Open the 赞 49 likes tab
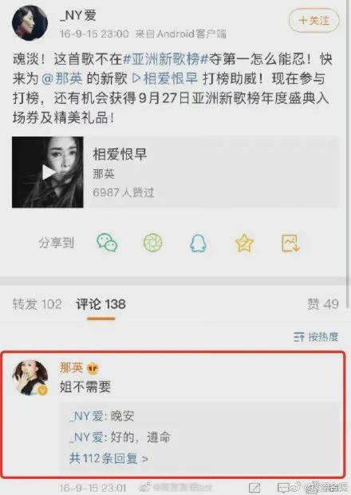This screenshot has width=351, height=495. pyautogui.click(x=323, y=304)
